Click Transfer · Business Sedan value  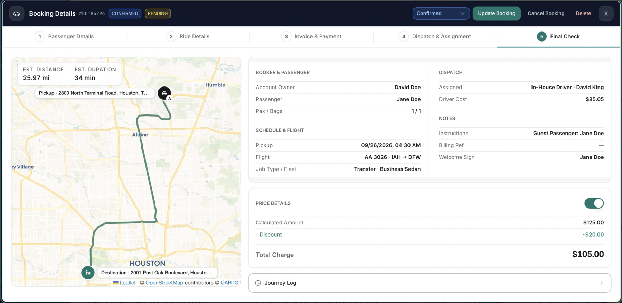click(x=387, y=169)
